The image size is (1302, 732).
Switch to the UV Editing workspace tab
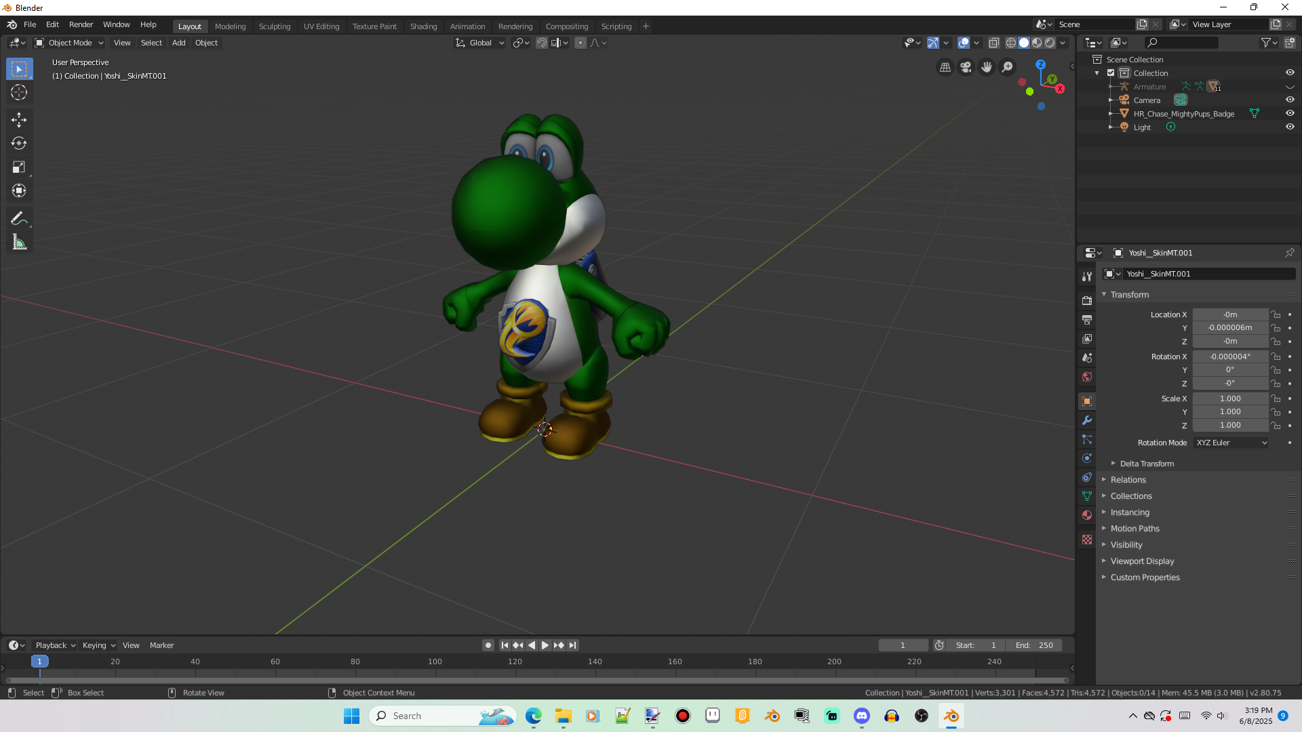coord(321,26)
